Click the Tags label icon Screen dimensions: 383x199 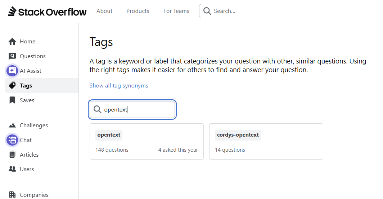[x=12, y=85]
